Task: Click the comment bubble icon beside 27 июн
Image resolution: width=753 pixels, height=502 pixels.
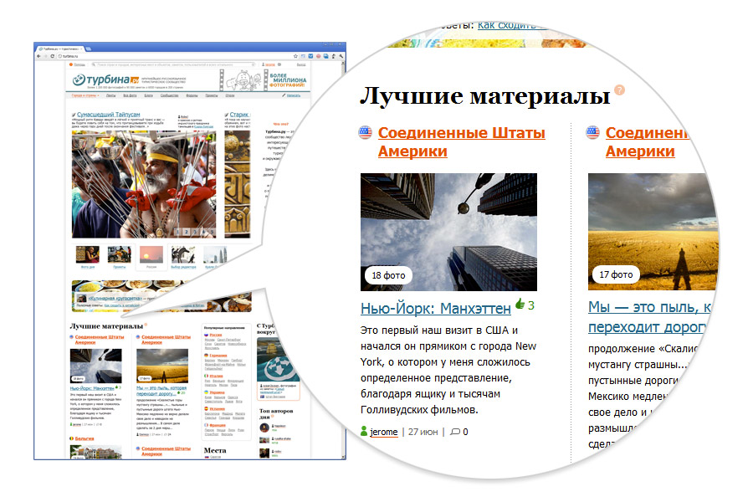Action: (x=454, y=432)
